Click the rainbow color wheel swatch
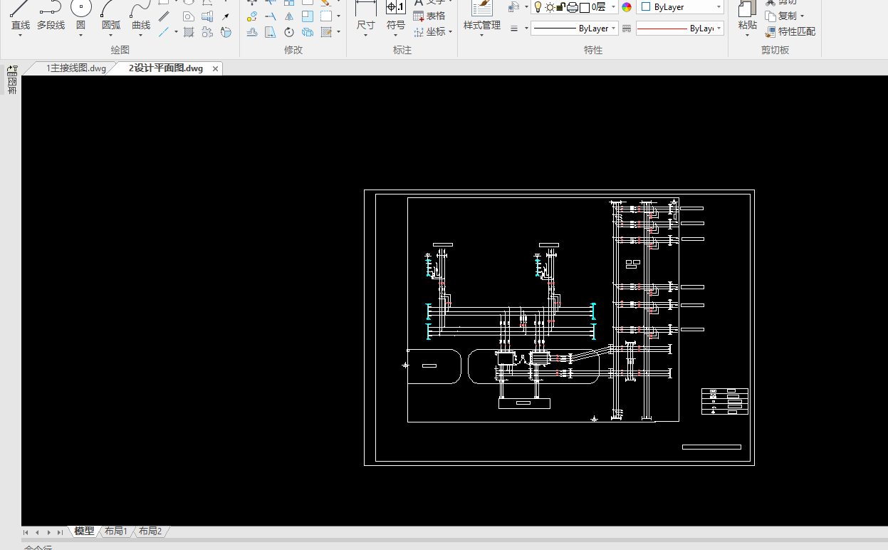 click(x=627, y=7)
